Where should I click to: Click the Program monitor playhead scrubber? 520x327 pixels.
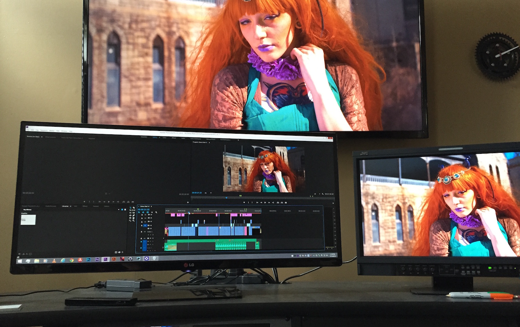click(x=227, y=198)
